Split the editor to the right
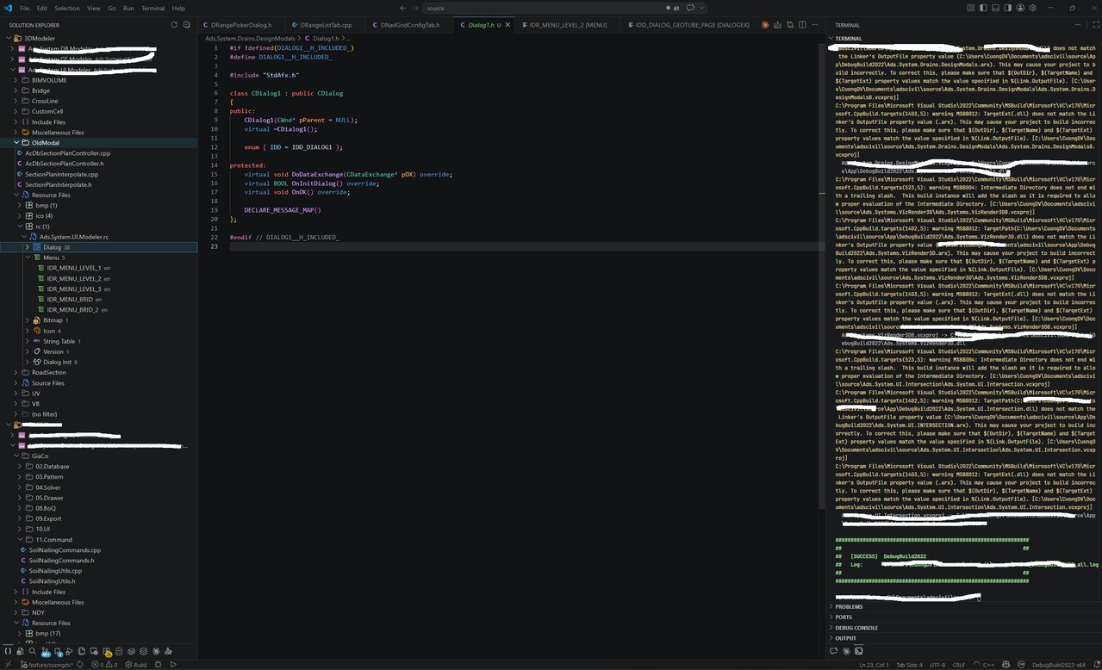Screen dimensions: 1102x670 coord(802,25)
